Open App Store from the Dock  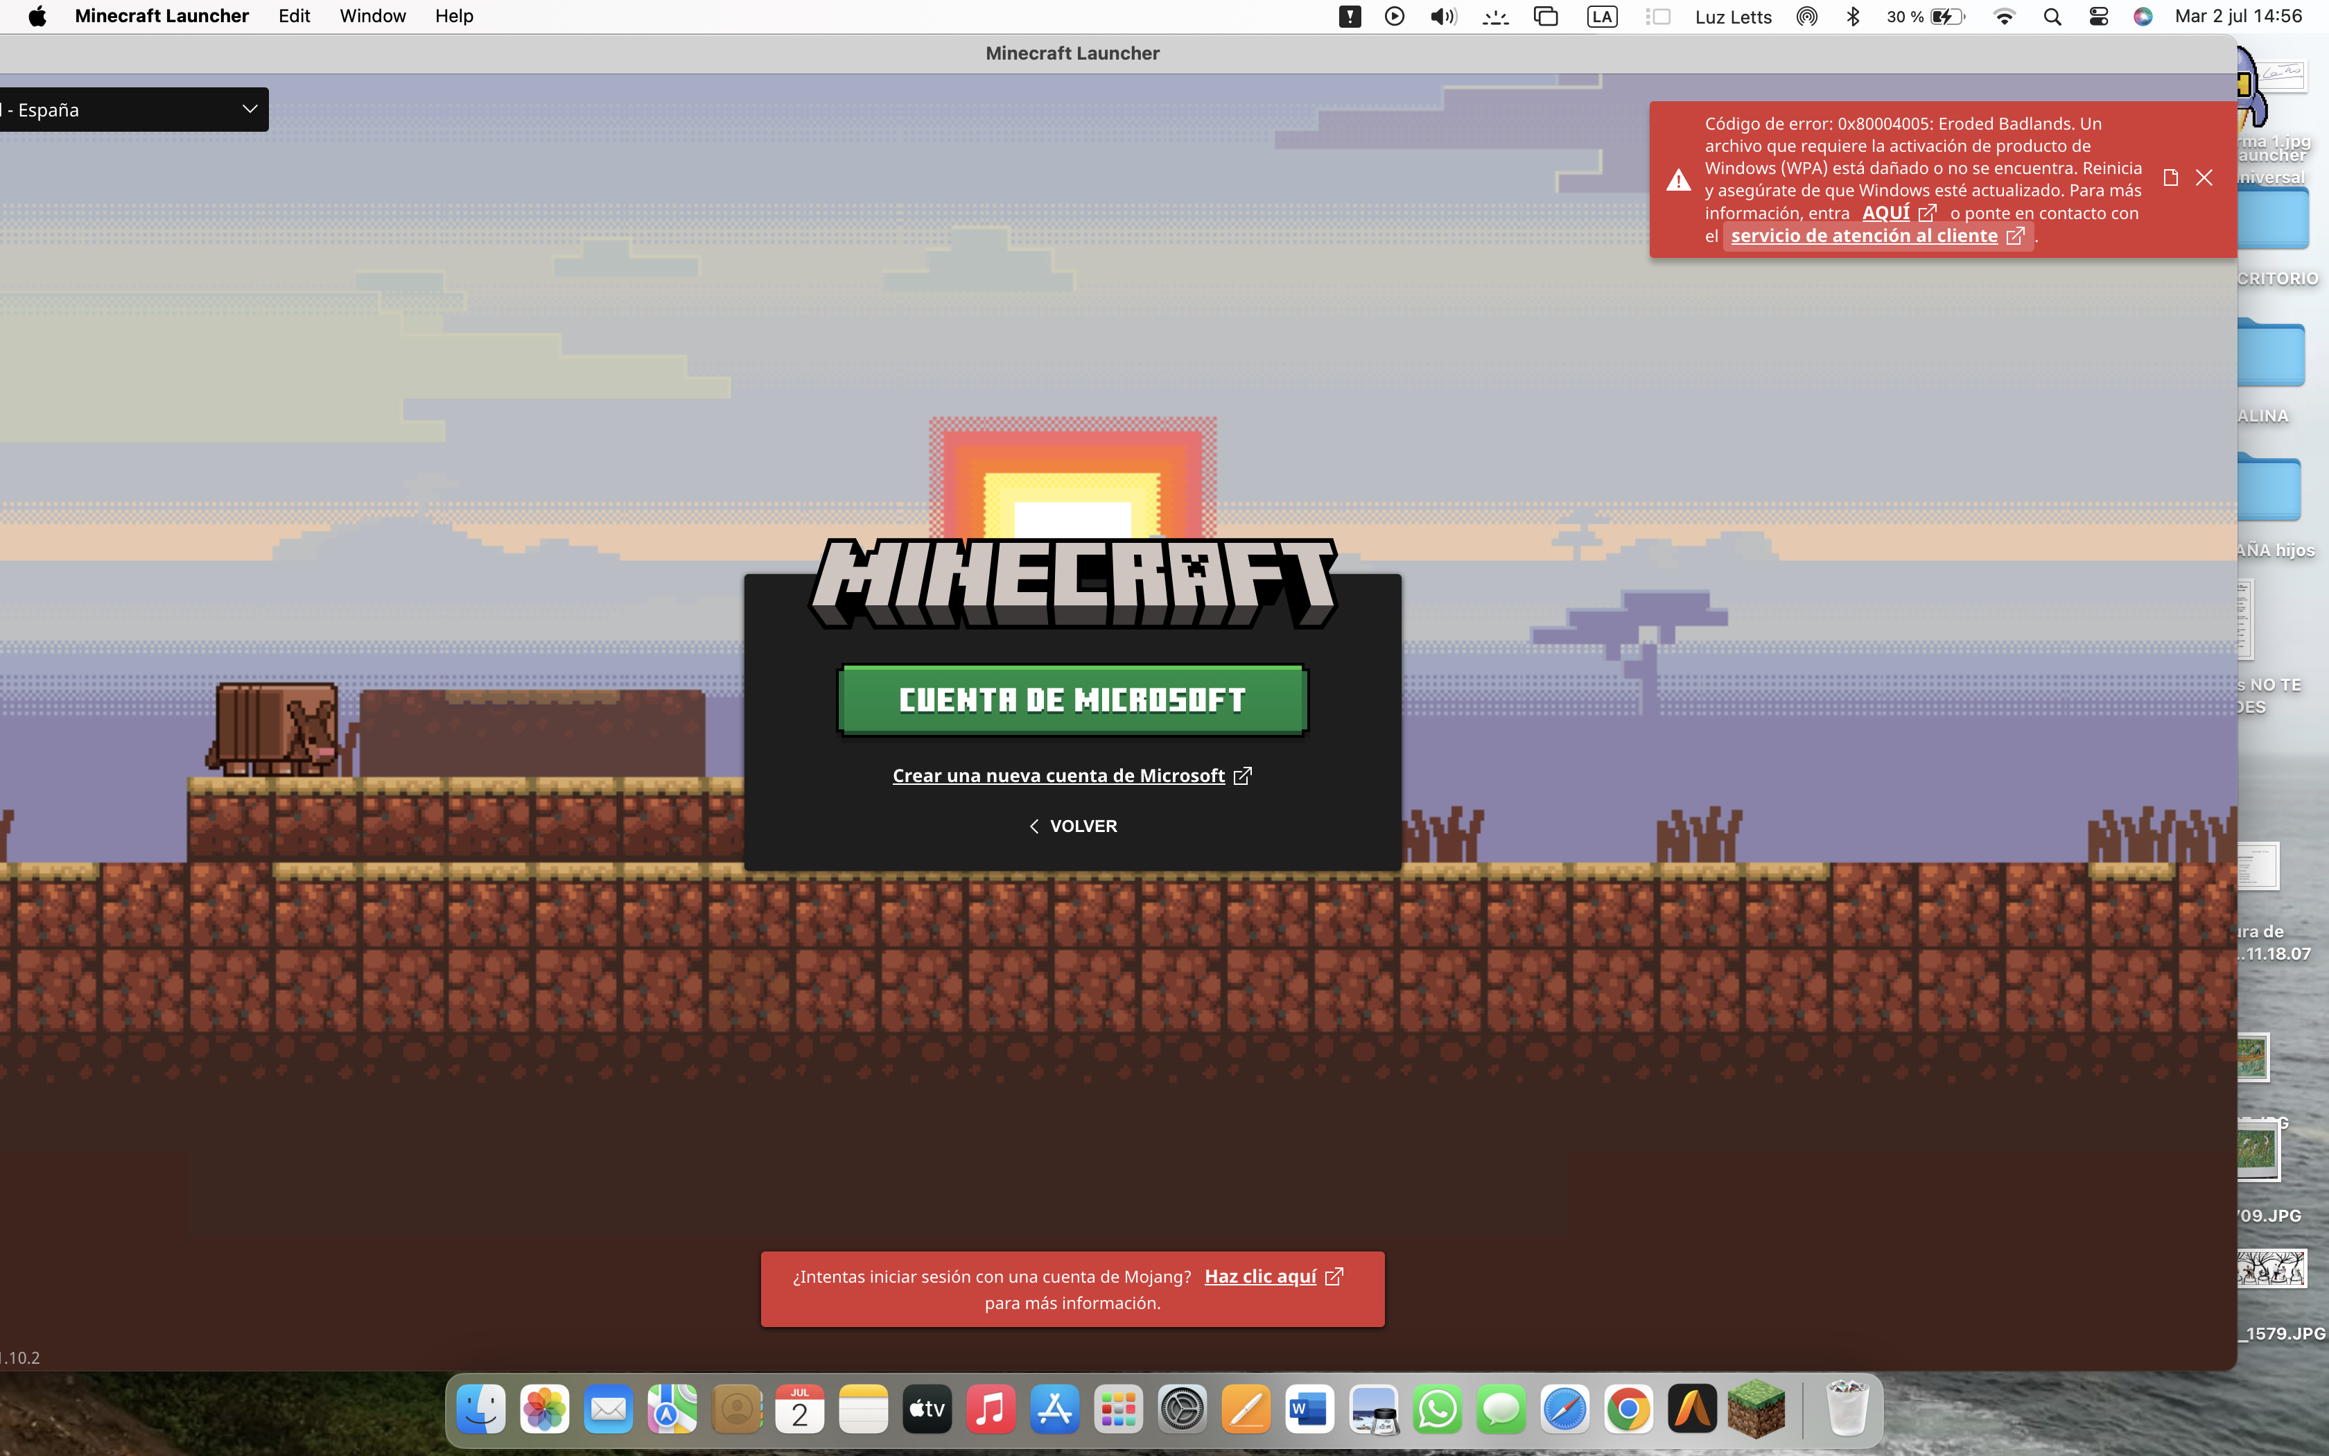point(1055,1410)
